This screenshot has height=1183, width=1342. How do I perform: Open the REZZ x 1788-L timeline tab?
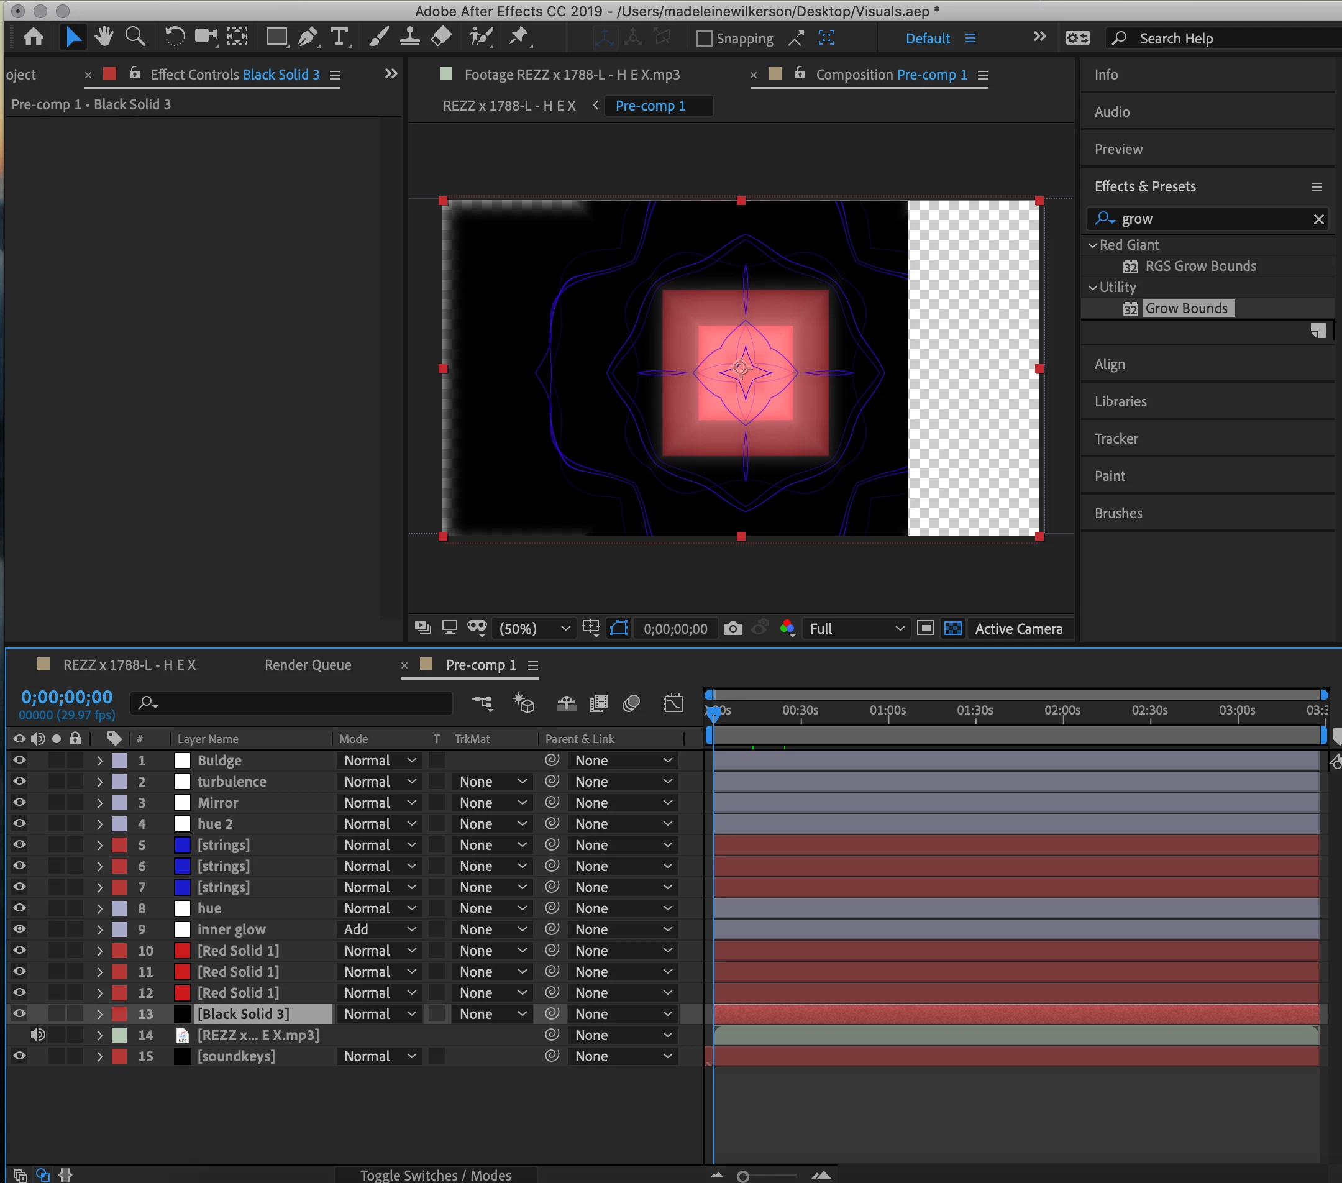tap(129, 664)
